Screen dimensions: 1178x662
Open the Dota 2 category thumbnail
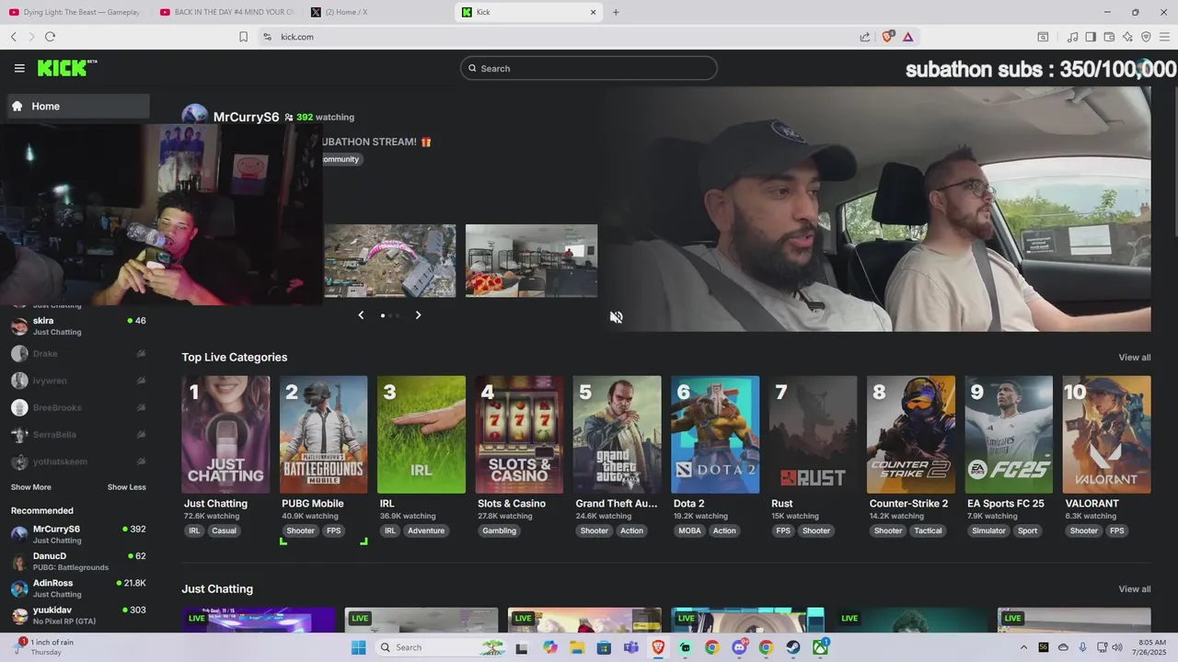click(715, 435)
